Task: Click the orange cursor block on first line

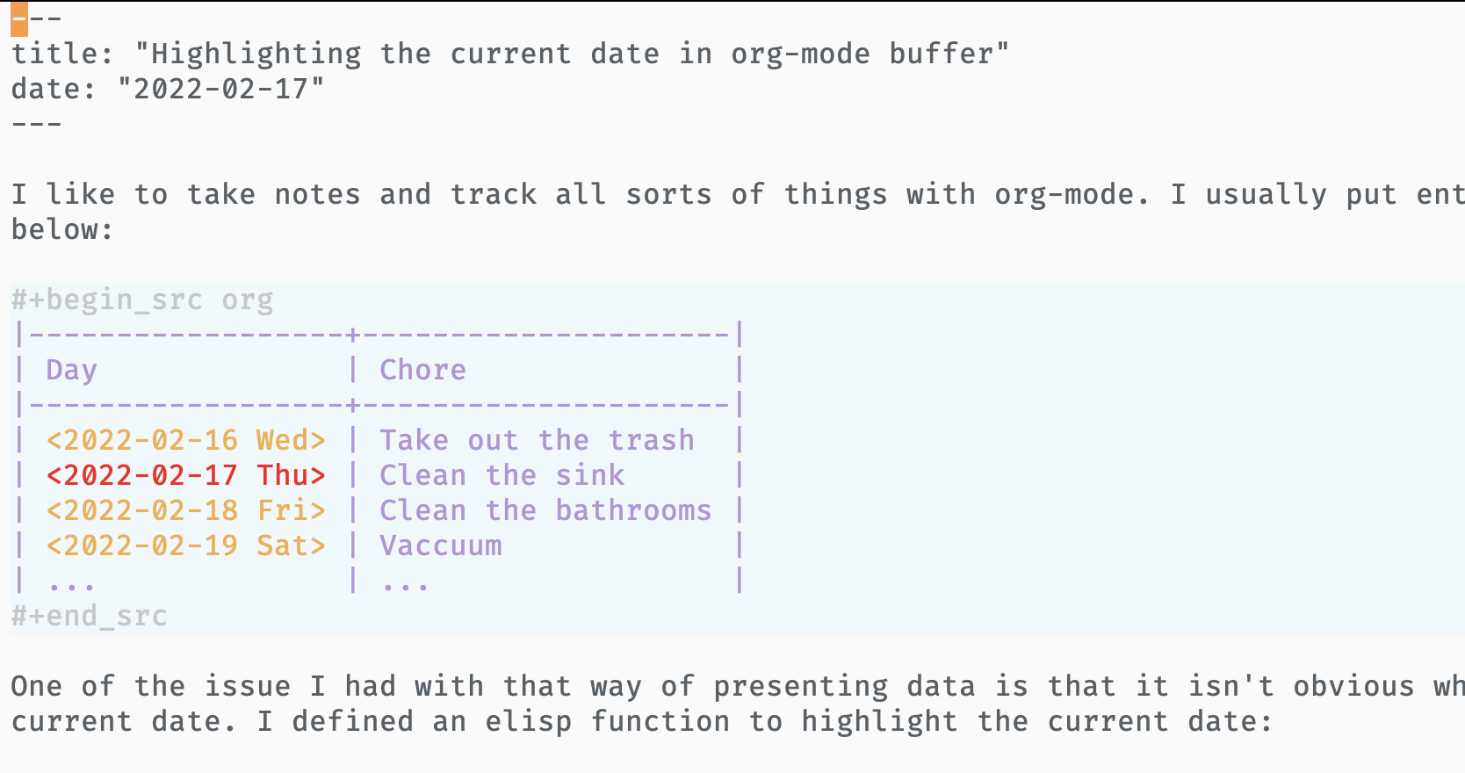Action: coord(18,18)
